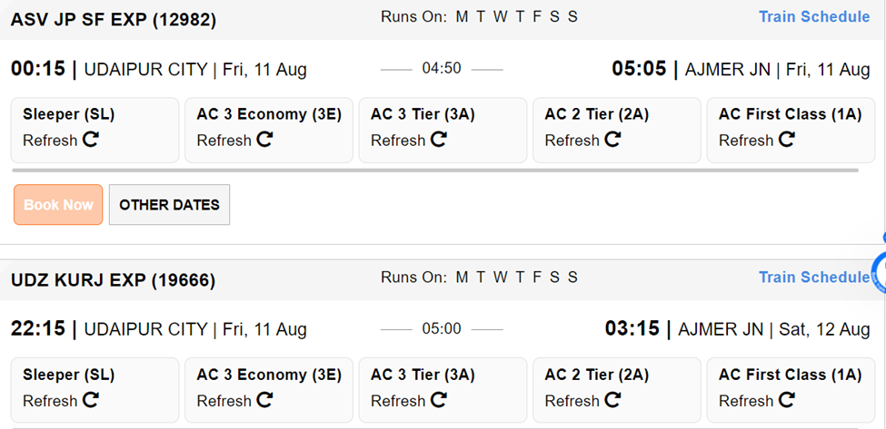This screenshot has height=429, width=886.
Task: Click the ASV JP SF EXP (12982) train title
Action: [x=114, y=19]
